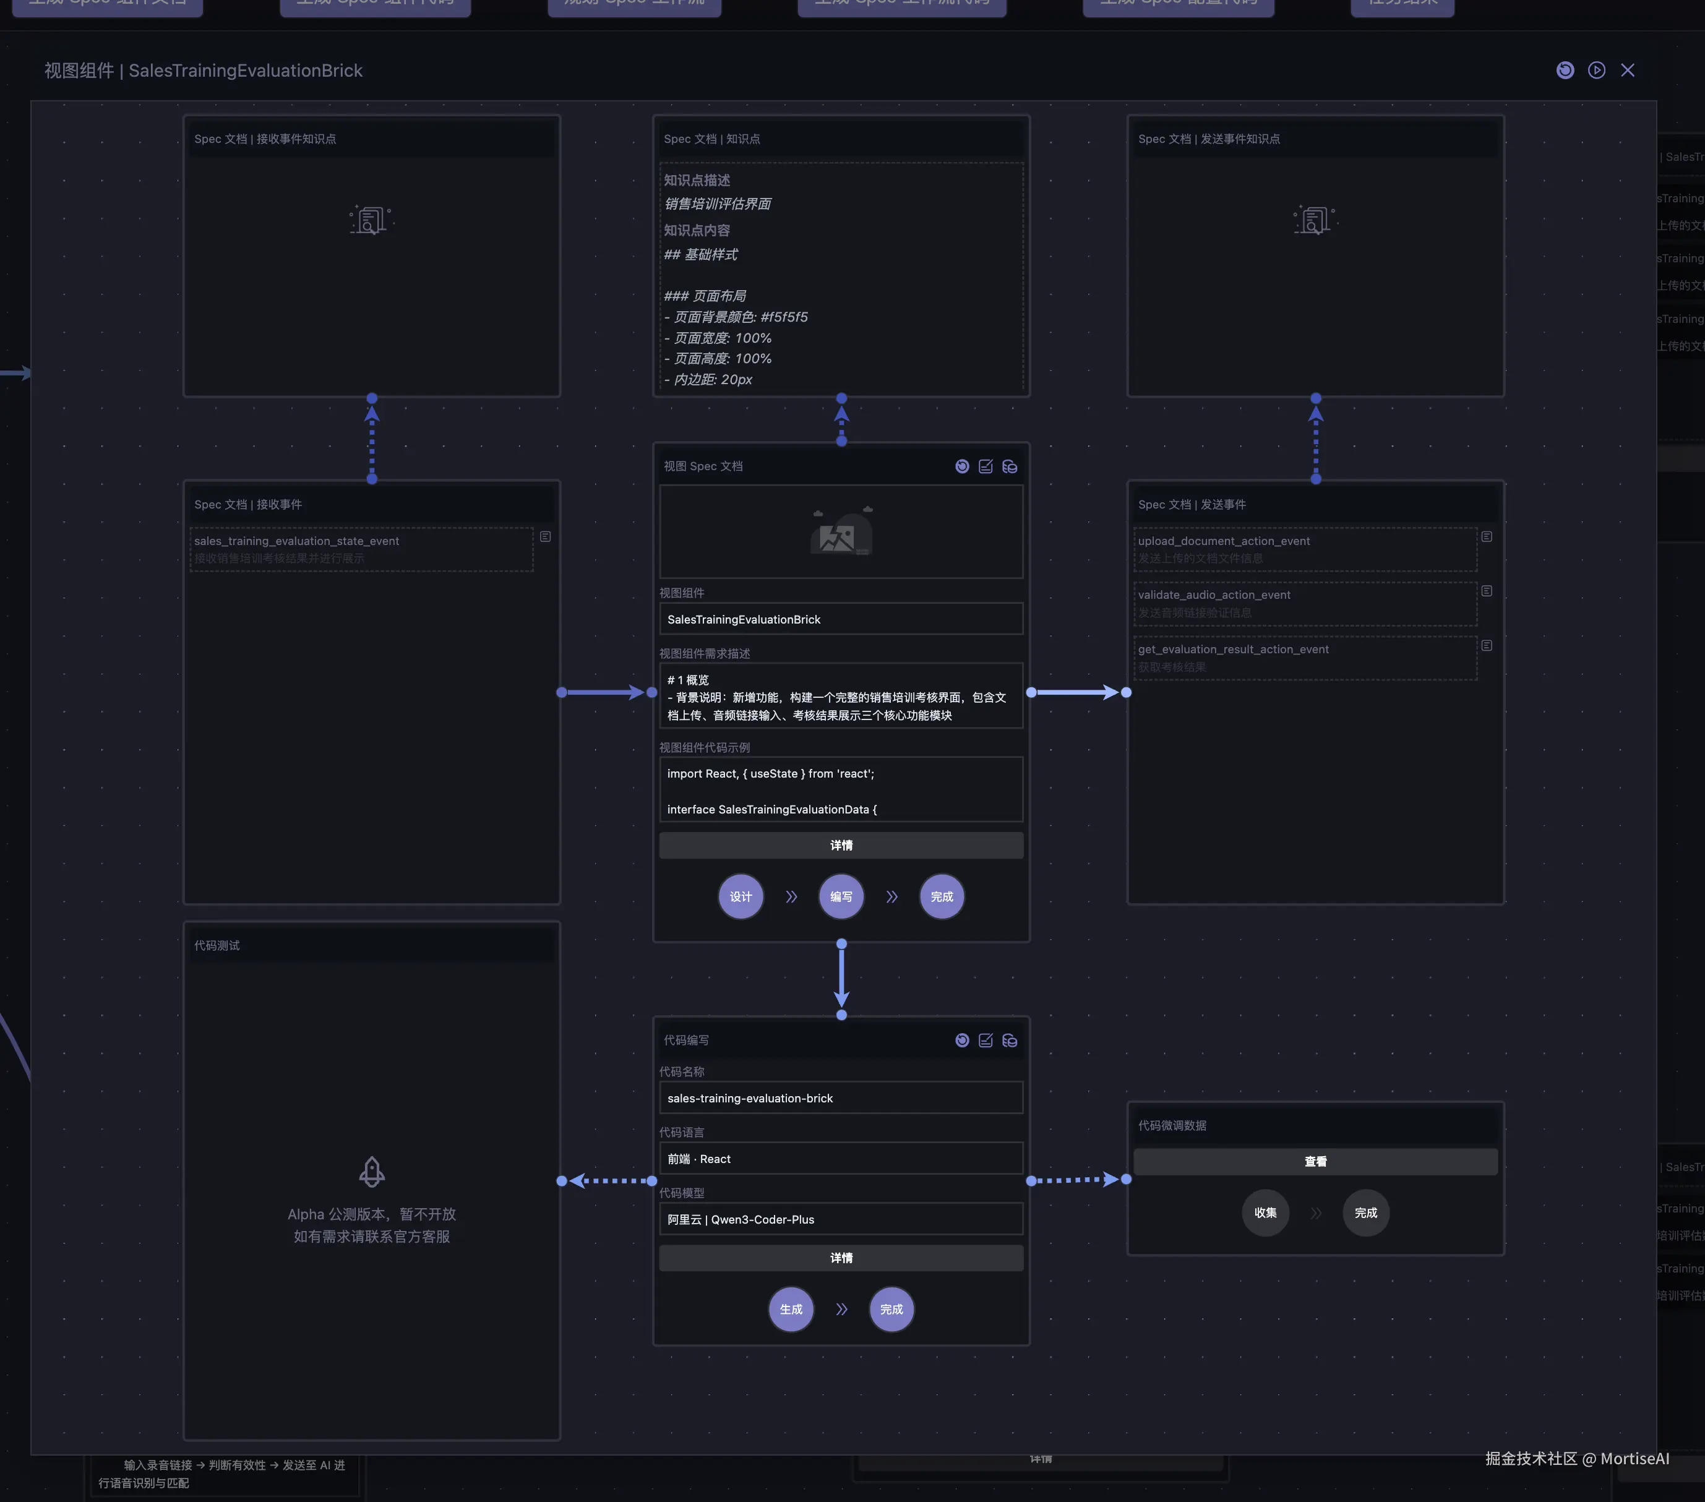Viewport: 1705px width, 1502px height.
Task: Click 编写 step circle button
Action: coord(841,896)
